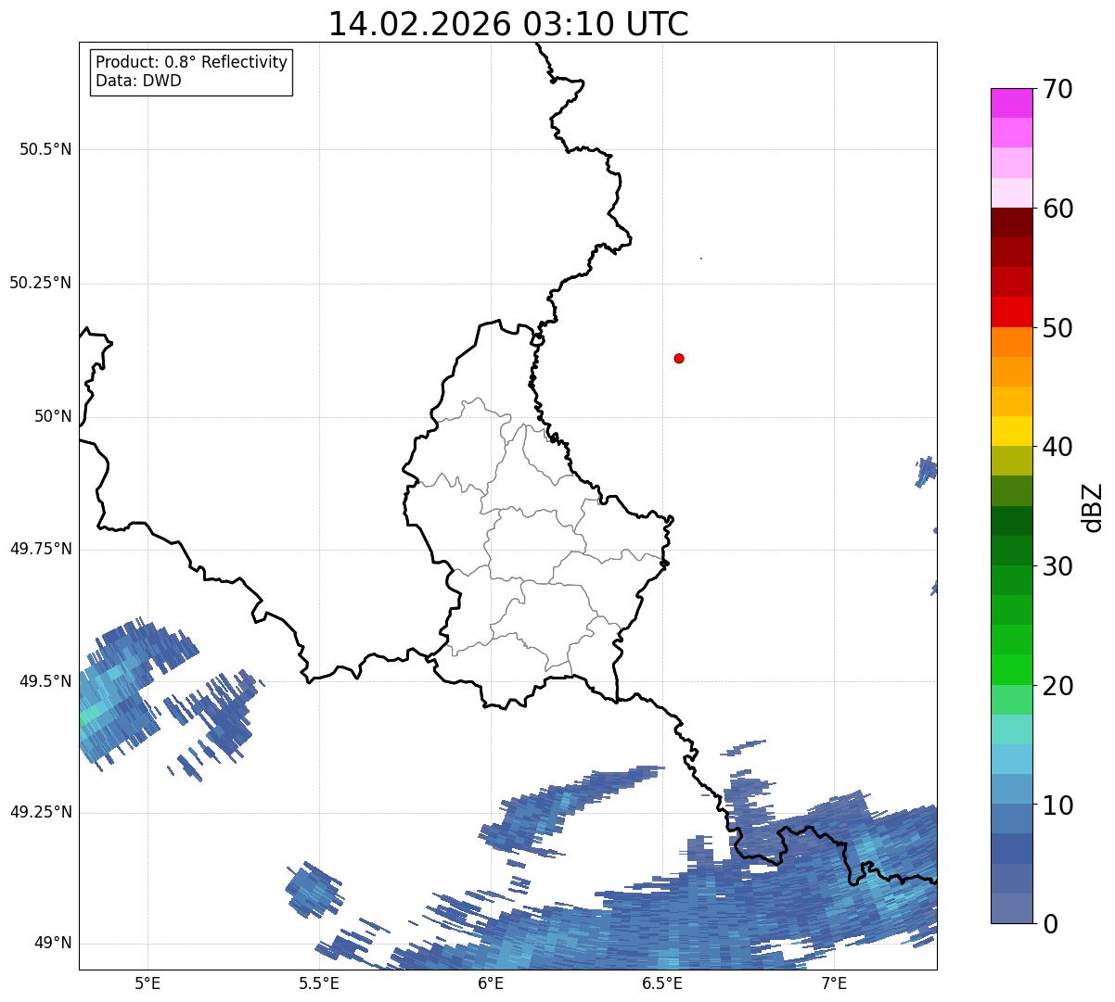Click the colorbar 50 tick label
The width and height of the screenshot is (1115, 1002).
1058,328
